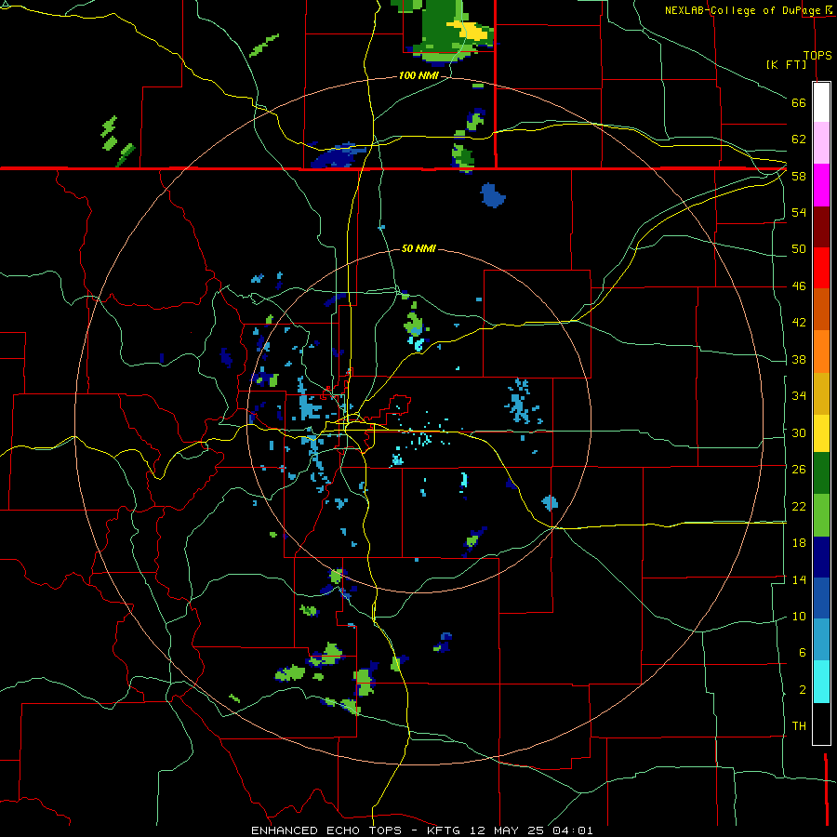Click the "14" legend value
Viewport: 837px width, 837px height.
[799, 579]
